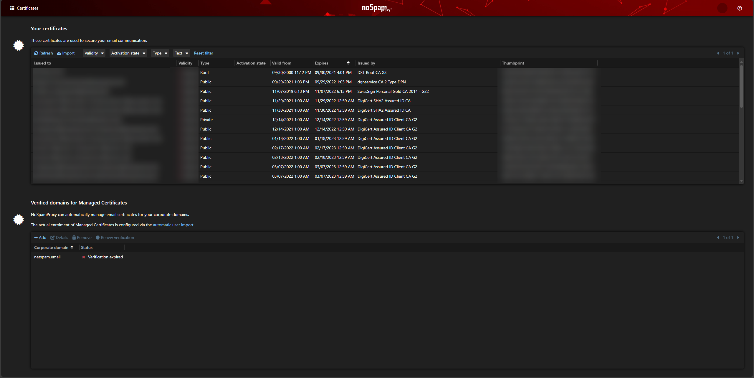Open the Validity filter dropdown

pos(94,53)
